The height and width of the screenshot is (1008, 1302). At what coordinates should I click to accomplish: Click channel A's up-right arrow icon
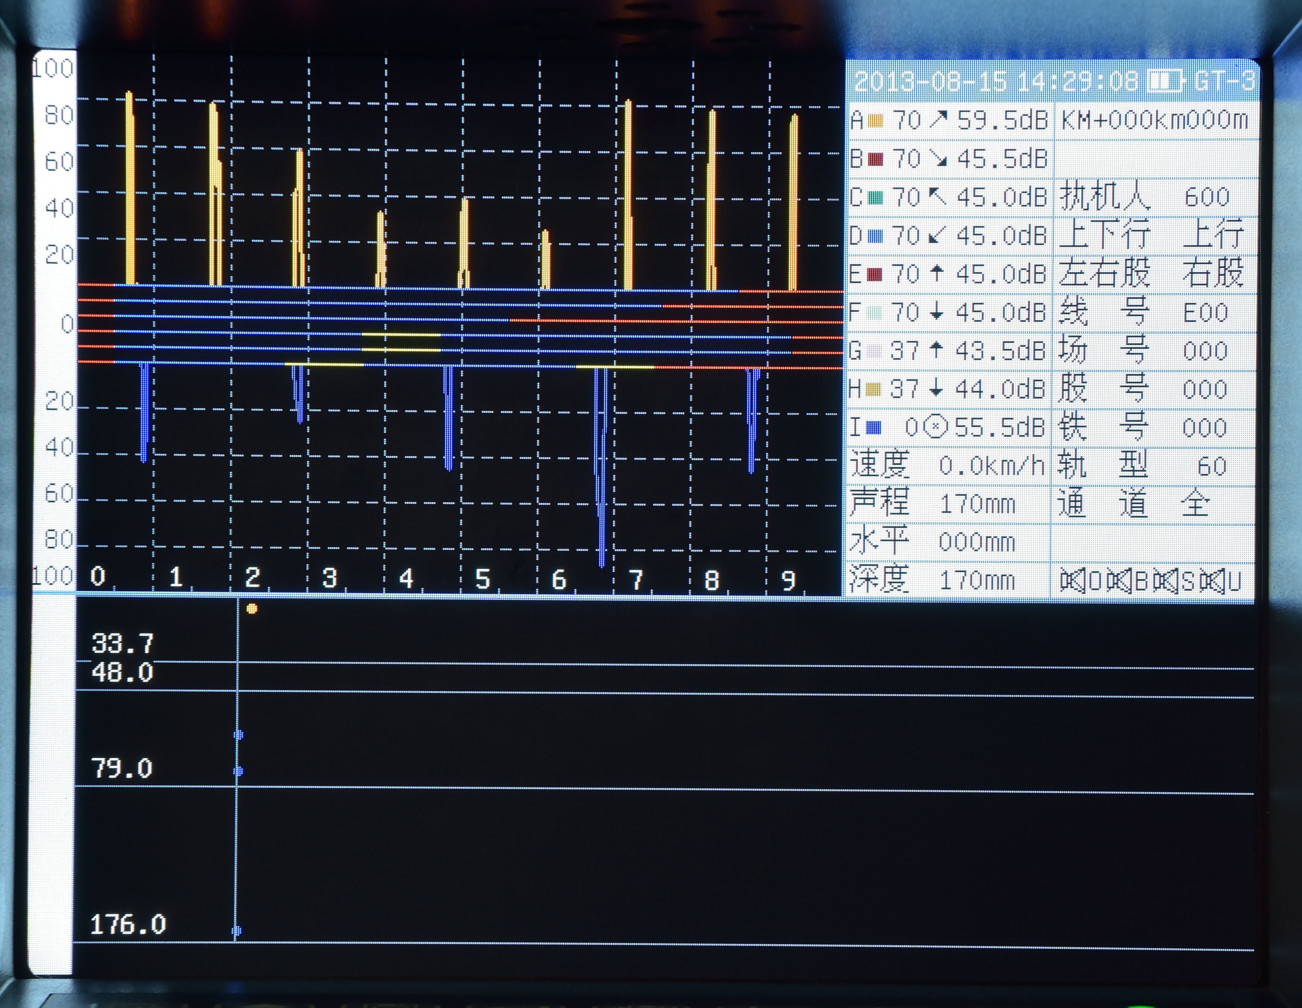click(938, 120)
